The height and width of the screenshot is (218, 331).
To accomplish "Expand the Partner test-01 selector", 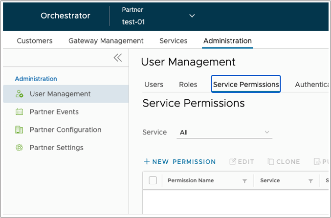I will [192, 16].
